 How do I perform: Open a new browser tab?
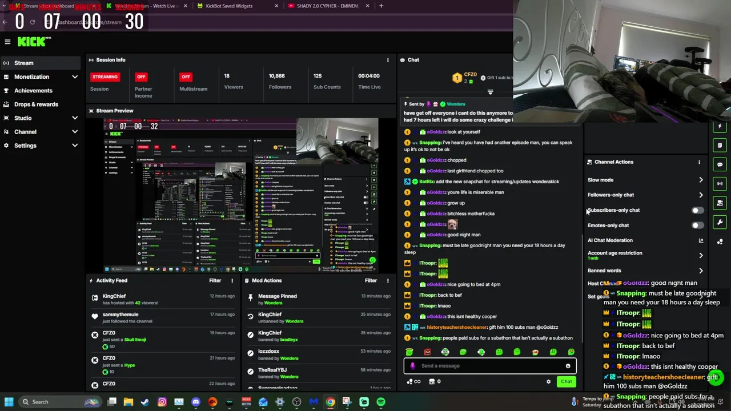tap(381, 6)
